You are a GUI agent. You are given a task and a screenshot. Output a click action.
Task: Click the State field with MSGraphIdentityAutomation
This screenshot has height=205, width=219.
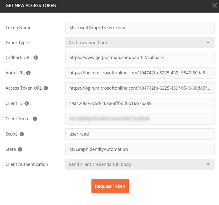click(140, 149)
